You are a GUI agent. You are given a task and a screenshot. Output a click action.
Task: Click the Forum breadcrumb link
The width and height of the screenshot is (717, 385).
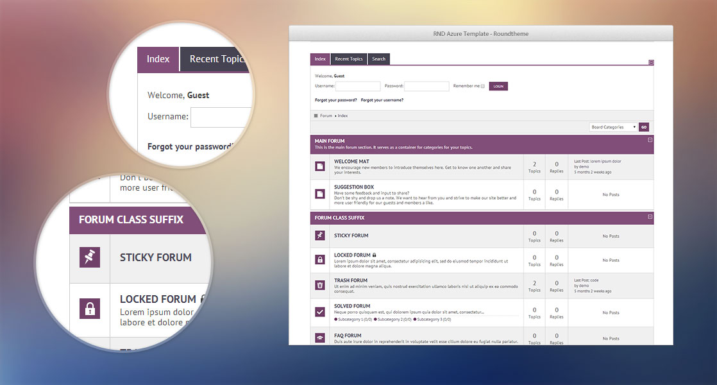coord(326,116)
